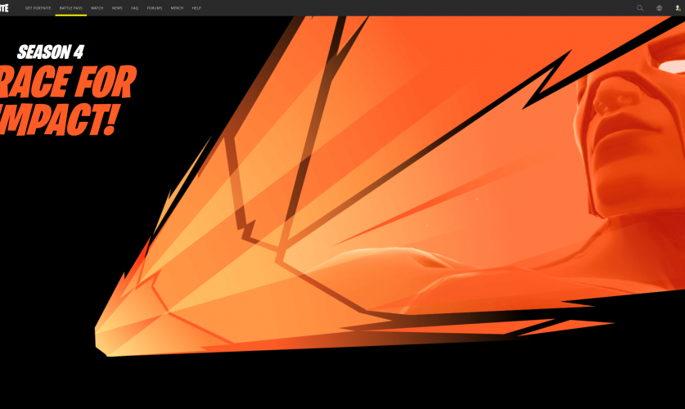
Task: Open the News section
Action: tap(117, 7)
